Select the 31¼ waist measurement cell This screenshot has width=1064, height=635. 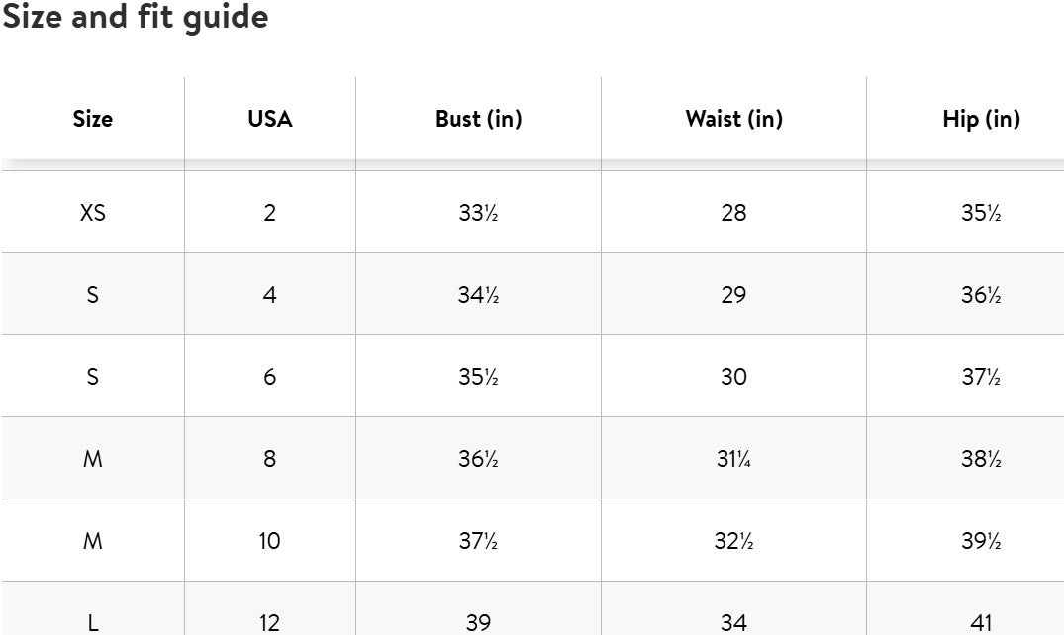coord(733,459)
